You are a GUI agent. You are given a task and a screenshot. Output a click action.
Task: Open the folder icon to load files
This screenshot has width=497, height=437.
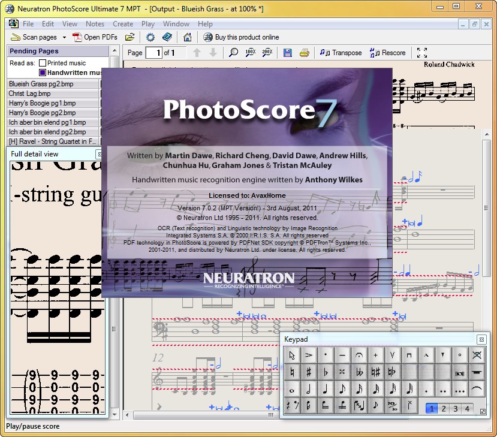coord(129,37)
